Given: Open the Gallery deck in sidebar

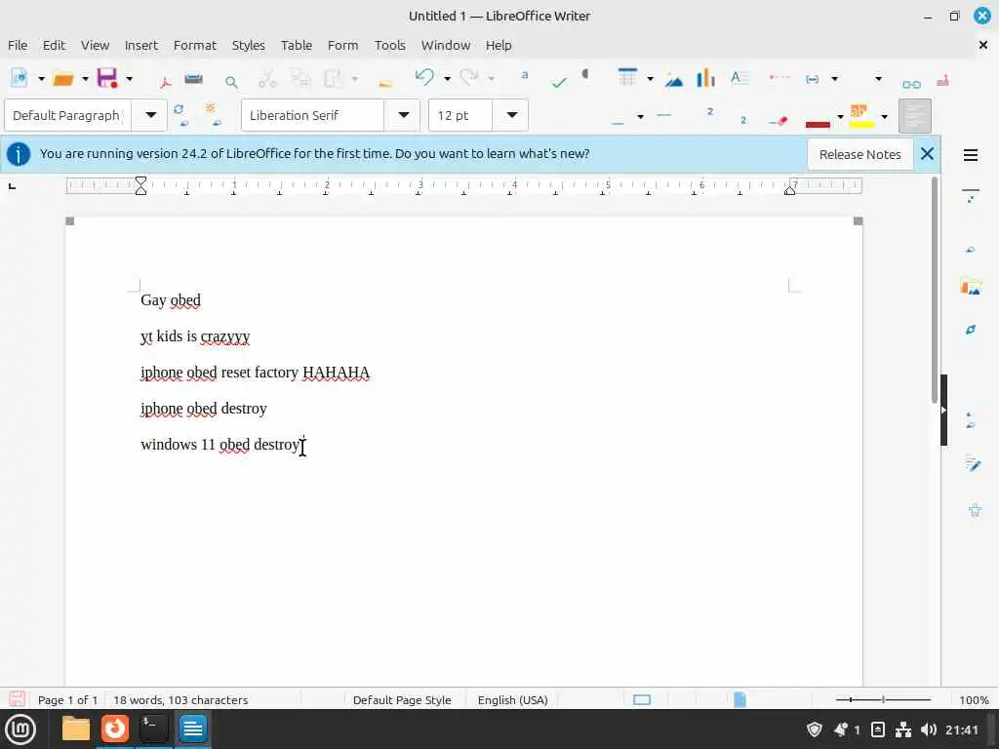Looking at the screenshot, I should (x=971, y=288).
